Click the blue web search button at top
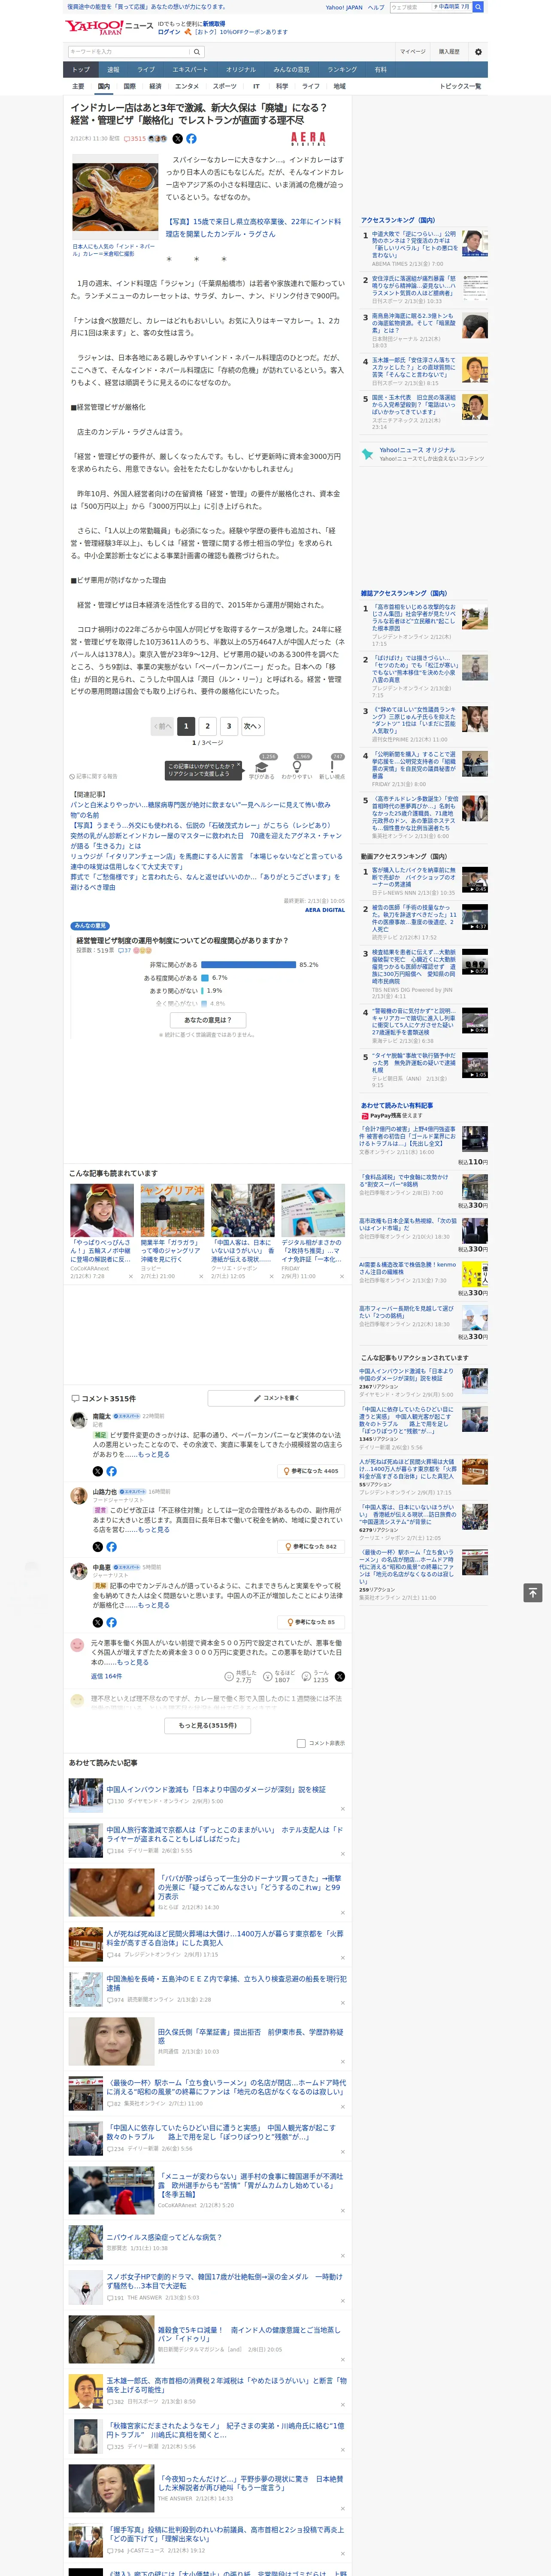 coord(478,7)
